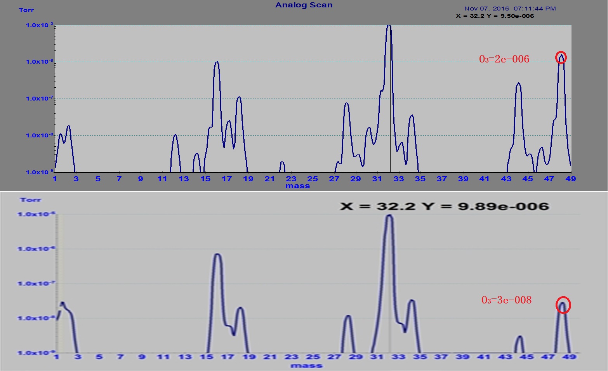Click the mass 16 peak tip in the bottom chart
The image size is (608, 371).
tap(217, 254)
